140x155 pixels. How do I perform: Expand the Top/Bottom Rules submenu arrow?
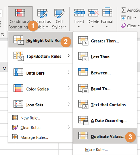[x=69, y=55]
